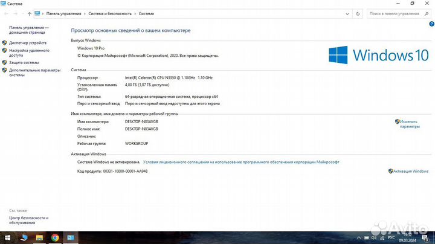The height and width of the screenshot is (244, 435).
Task: Close the Система window
Action: [x=427, y=4]
